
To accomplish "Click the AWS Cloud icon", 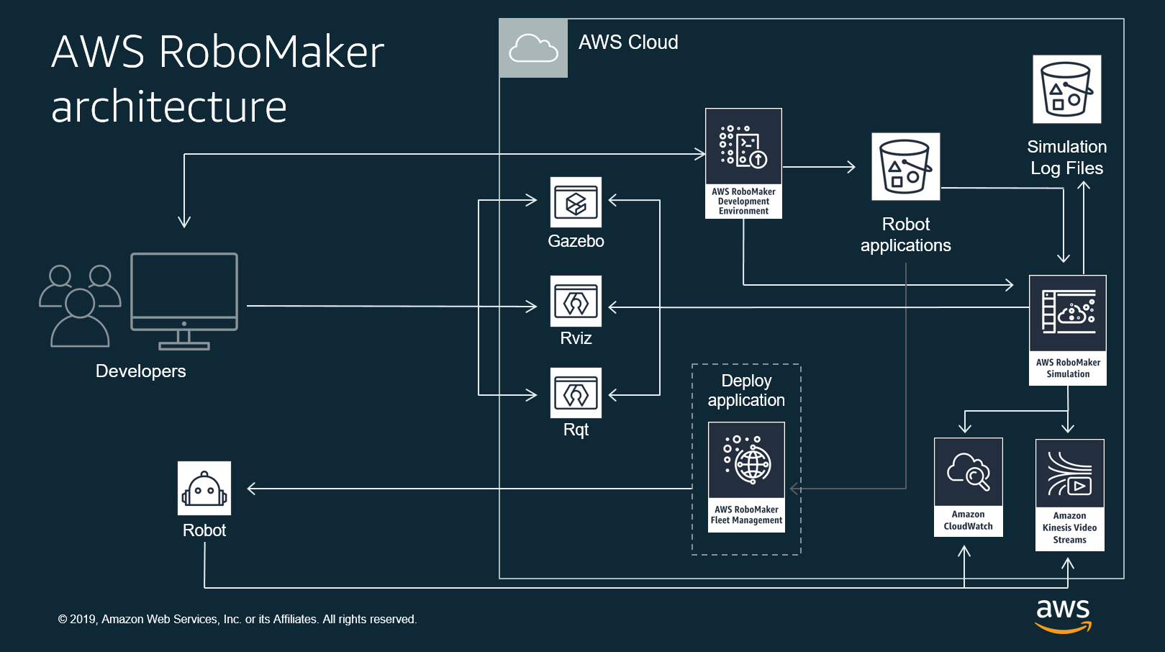I will click(533, 48).
